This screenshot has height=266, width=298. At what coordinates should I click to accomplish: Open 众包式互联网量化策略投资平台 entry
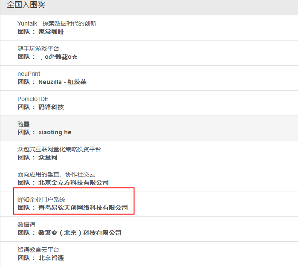point(59,149)
